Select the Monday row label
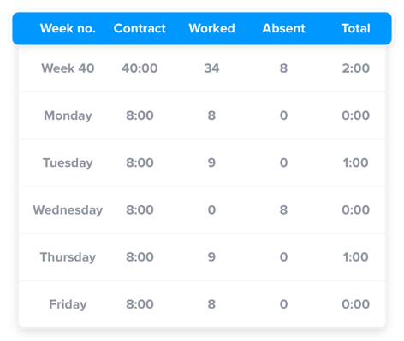The height and width of the screenshot is (341, 404). 68,116
